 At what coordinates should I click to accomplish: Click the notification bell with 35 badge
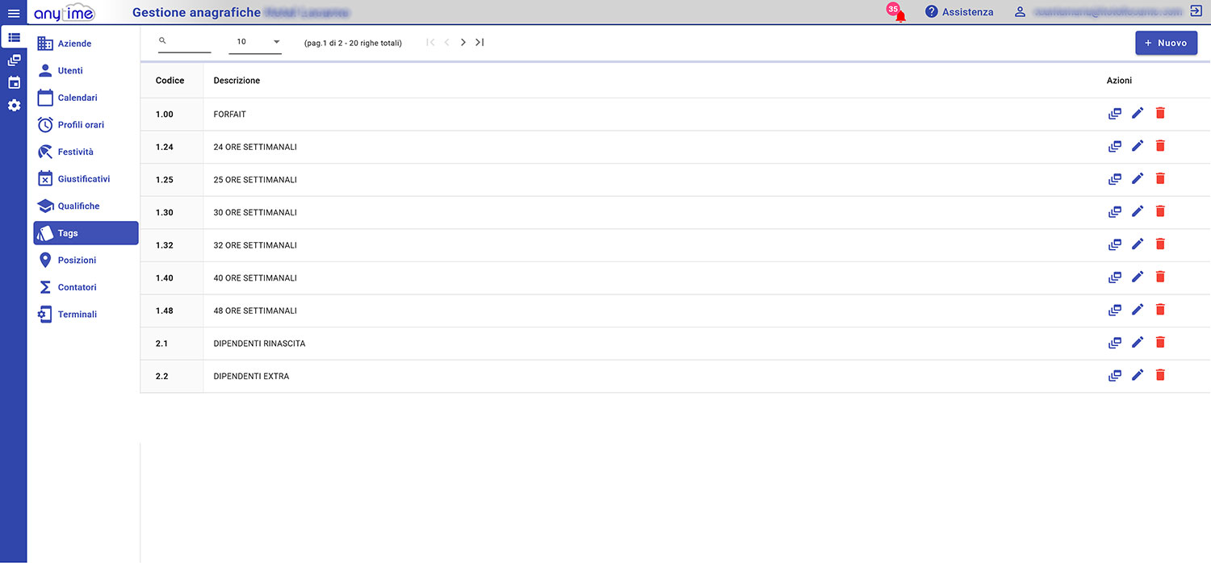coord(899,15)
